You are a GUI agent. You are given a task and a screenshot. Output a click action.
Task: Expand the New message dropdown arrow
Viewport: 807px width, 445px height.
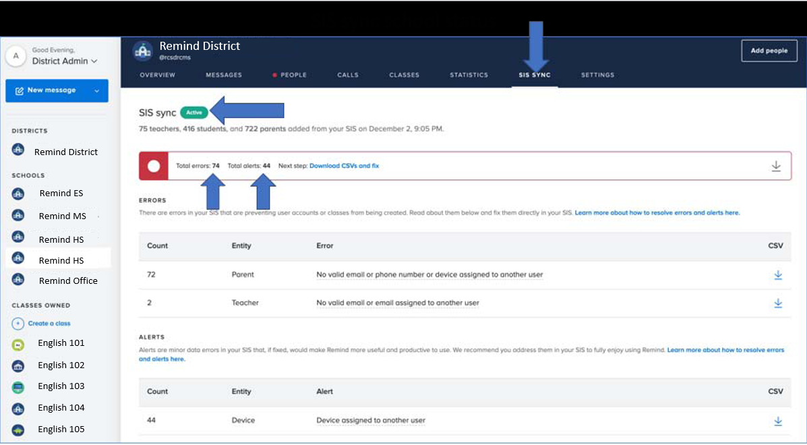point(97,91)
